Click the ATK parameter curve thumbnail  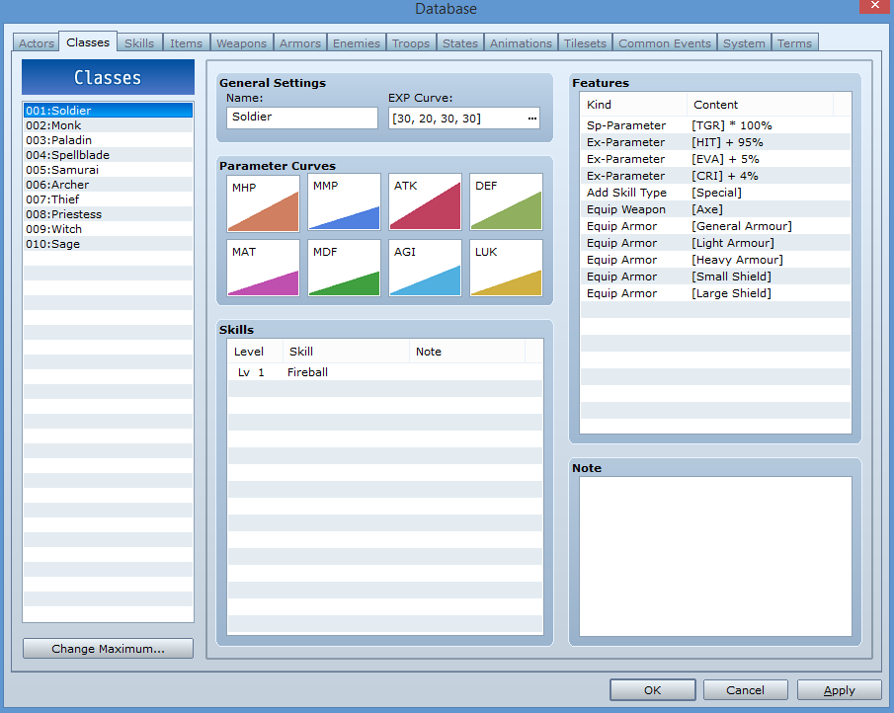[425, 202]
